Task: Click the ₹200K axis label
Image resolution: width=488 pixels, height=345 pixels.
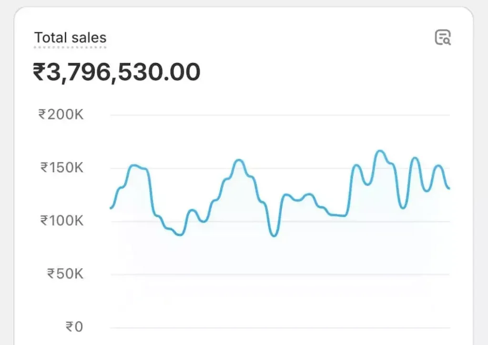Action: (x=61, y=115)
